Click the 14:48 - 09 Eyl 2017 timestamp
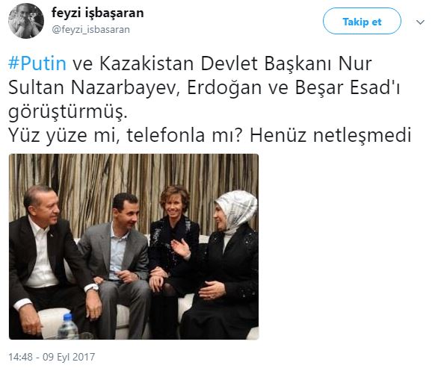 point(52,357)
